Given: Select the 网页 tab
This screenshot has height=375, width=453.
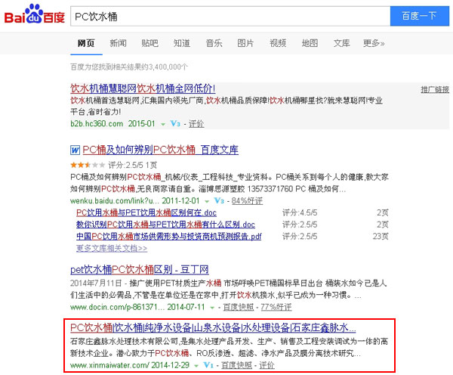Looking at the screenshot, I should pos(86,43).
